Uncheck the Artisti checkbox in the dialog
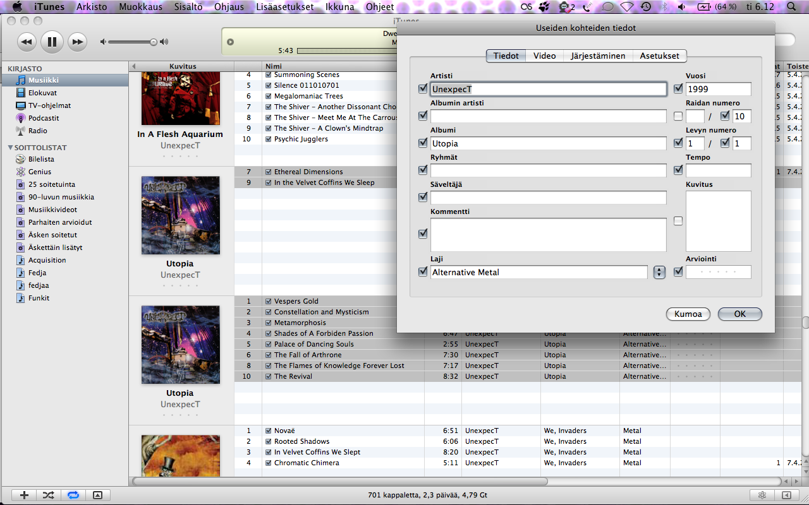This screenshot has height=505, width=809. (423, 89)
